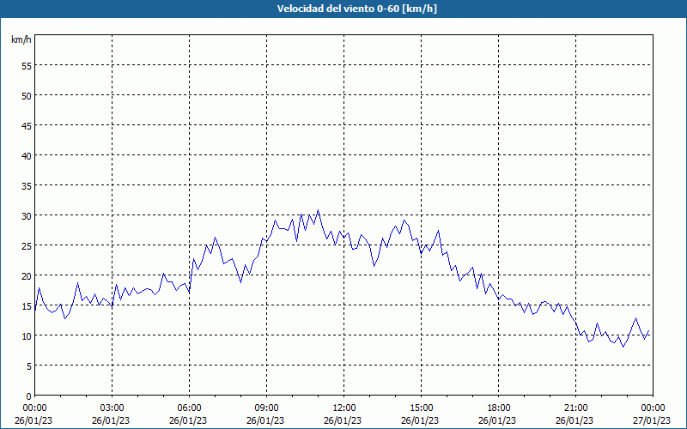Image resolution: width=687 pixels, height=429 pixels.
Task: Click the 35 value on the y-axis
Action: pyautogui.click(x=27, y=186)
